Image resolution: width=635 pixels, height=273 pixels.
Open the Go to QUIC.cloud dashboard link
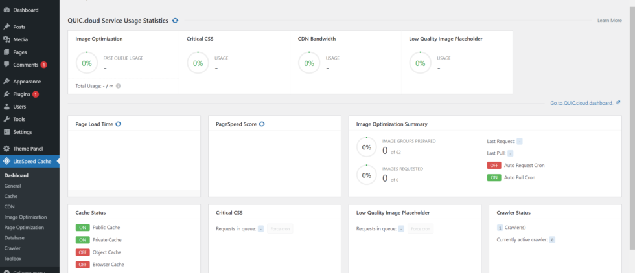(x=581, y=103)
